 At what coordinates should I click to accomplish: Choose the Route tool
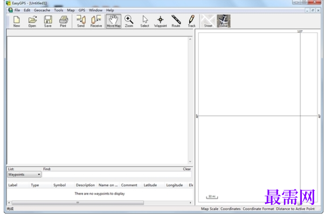[176, 22]
